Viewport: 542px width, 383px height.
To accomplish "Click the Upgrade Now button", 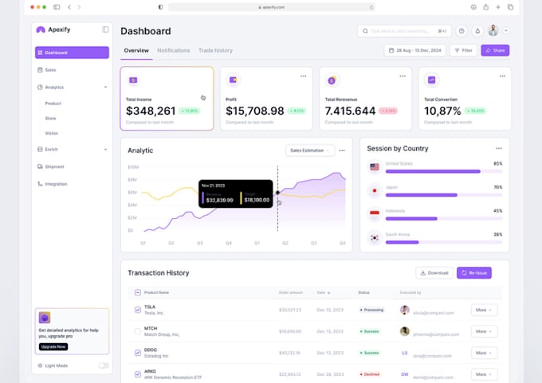I will click(x=53, y=346).
